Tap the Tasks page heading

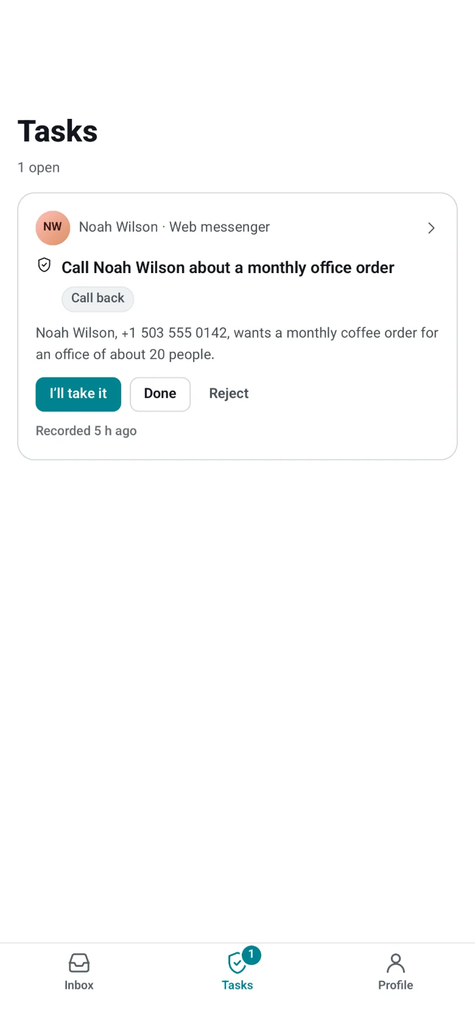58,132
